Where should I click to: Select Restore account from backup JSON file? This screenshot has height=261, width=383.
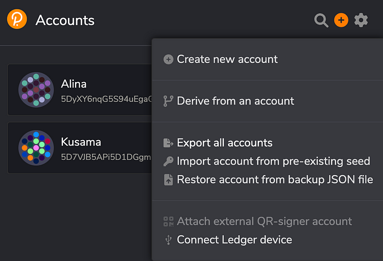point(275,179)
